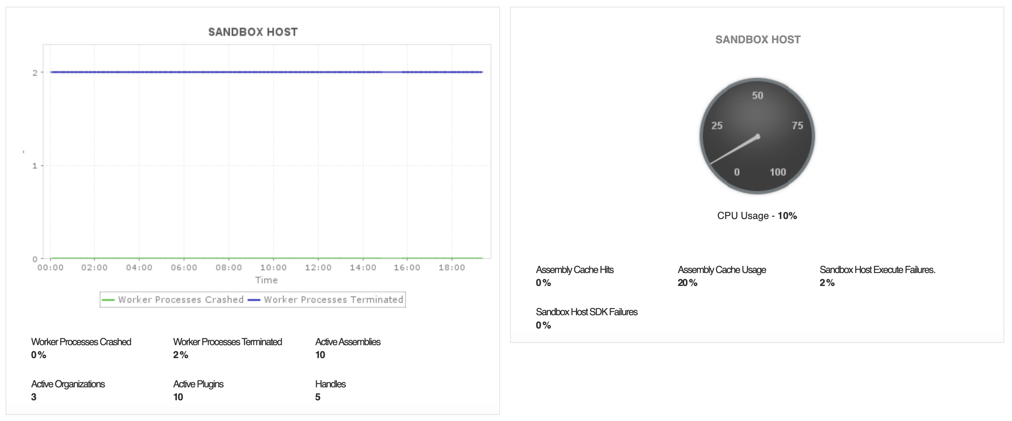Viewport: 1012px width, 421px height.
Task: Click the 50 mark on the CPU gauge
Action: click(x=757, y=95)
